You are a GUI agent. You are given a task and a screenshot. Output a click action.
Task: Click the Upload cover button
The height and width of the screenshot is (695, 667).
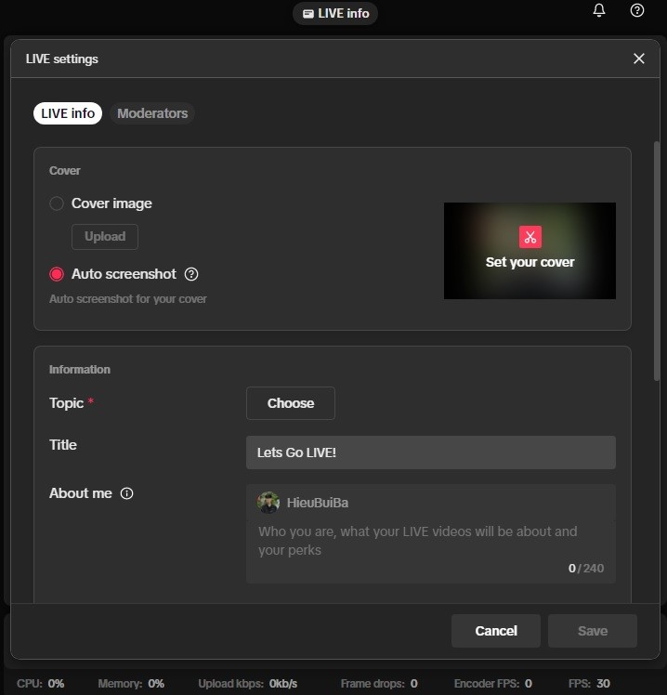point(105,237)
